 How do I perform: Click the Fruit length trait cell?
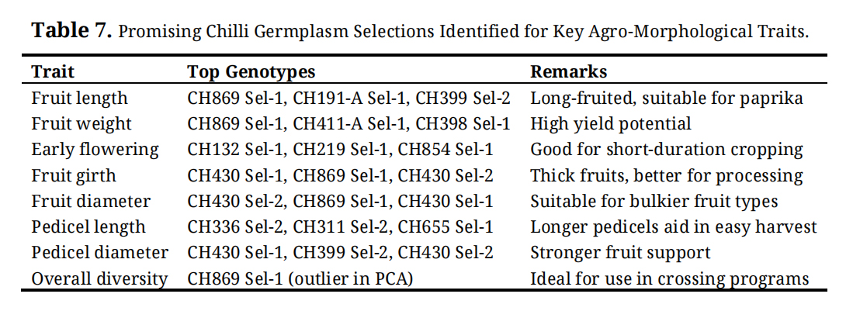pos(79,99)
